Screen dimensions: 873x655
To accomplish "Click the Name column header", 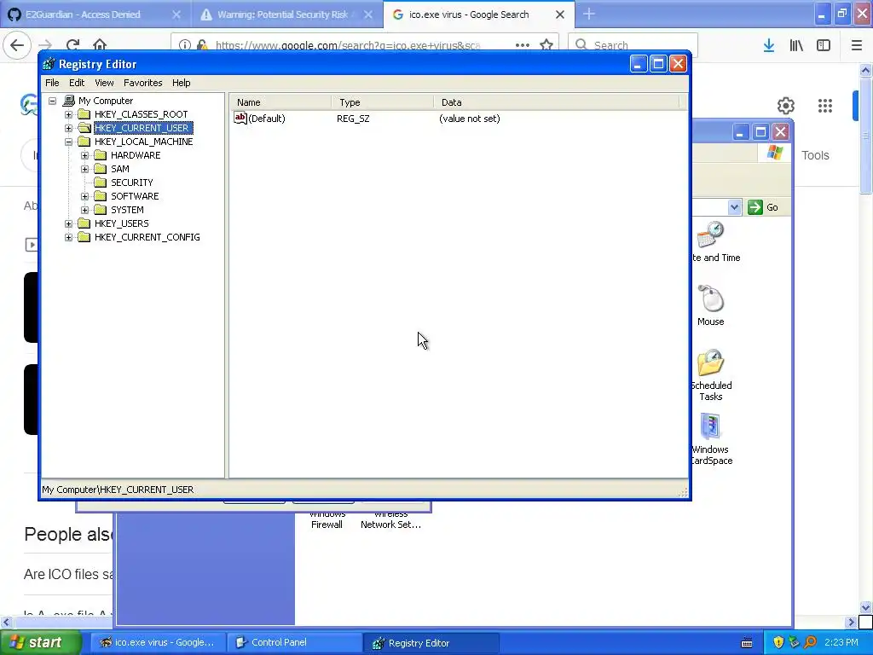I will 280,102.
